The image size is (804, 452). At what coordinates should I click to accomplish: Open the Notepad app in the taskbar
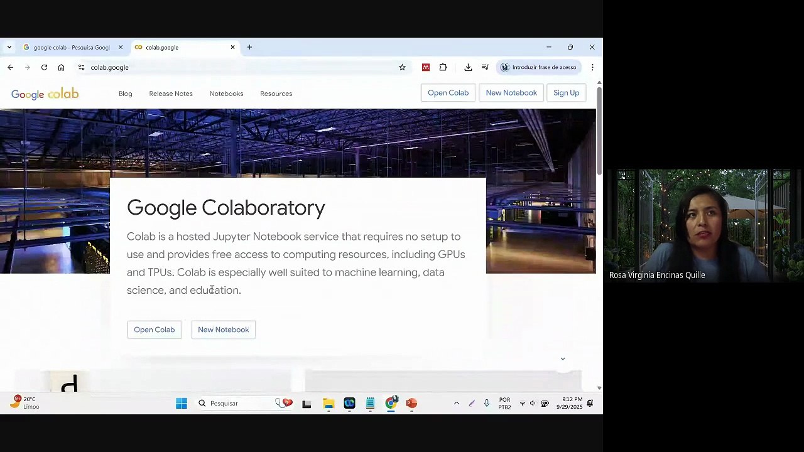coord(370,404)
